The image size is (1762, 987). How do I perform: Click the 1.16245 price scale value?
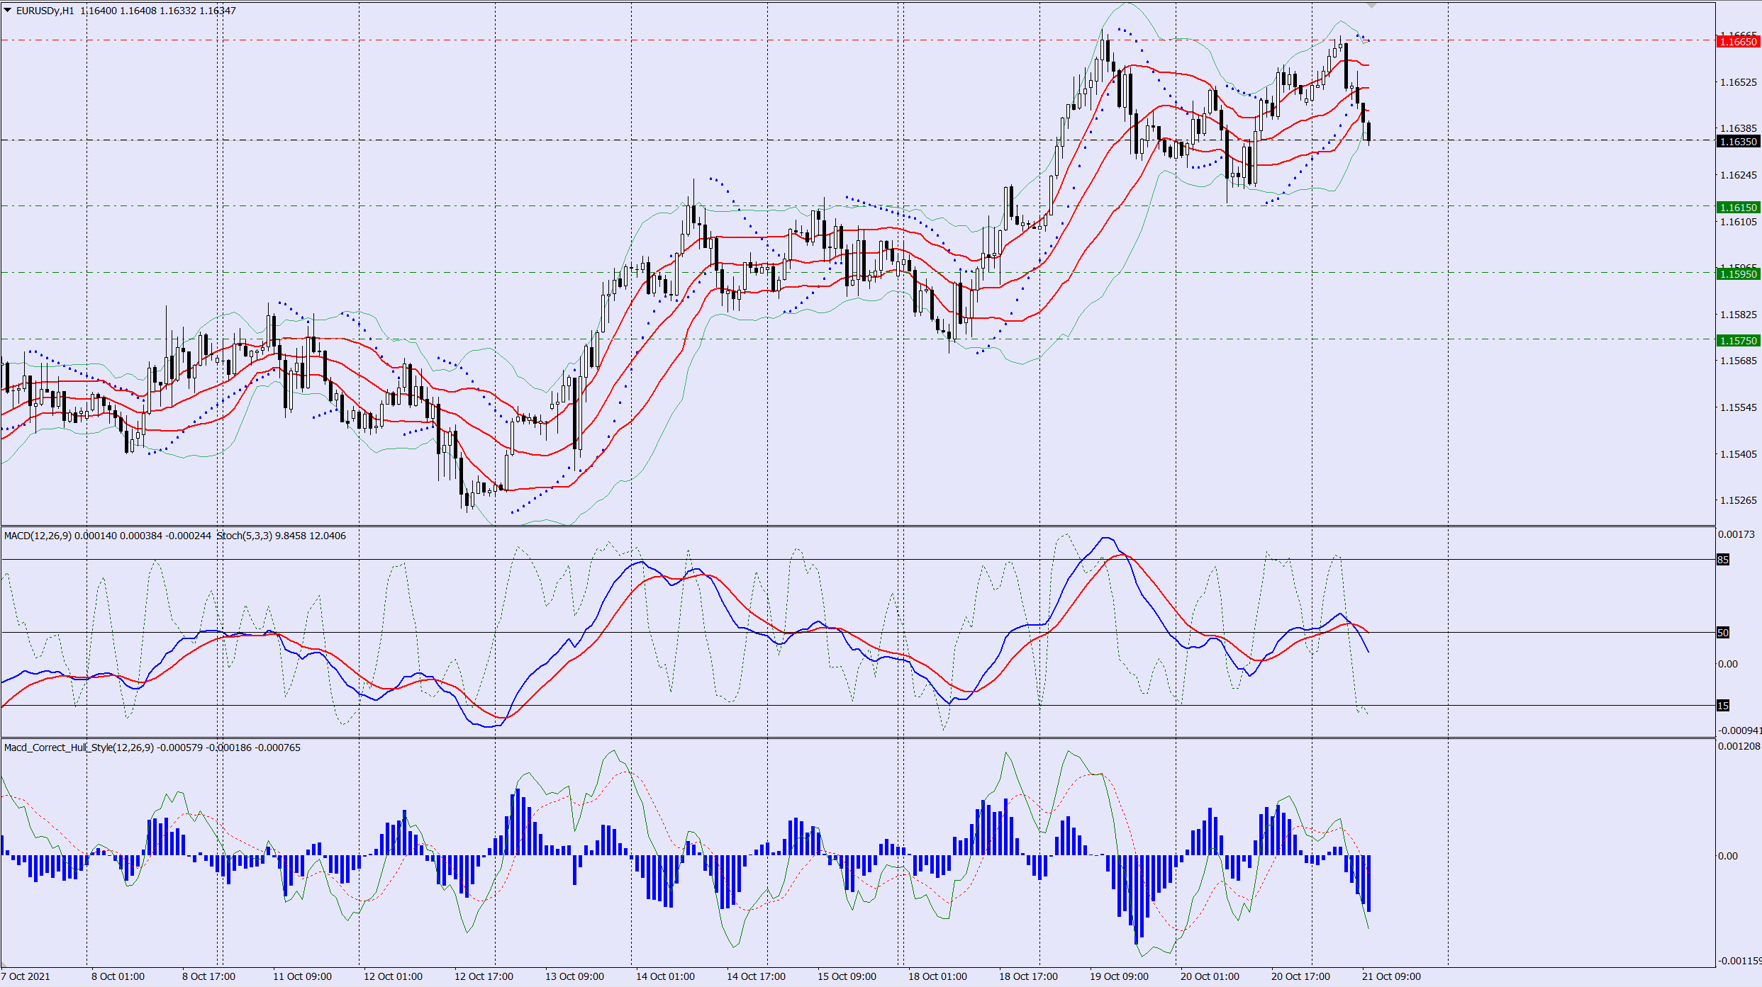coord(1739,175)
